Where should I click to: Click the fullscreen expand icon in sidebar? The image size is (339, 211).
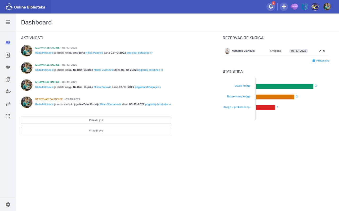click(x=8, y=116)
